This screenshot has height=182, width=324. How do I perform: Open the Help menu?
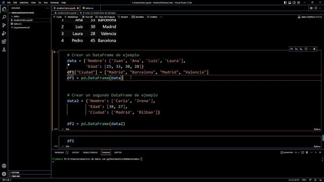(63, 3)
